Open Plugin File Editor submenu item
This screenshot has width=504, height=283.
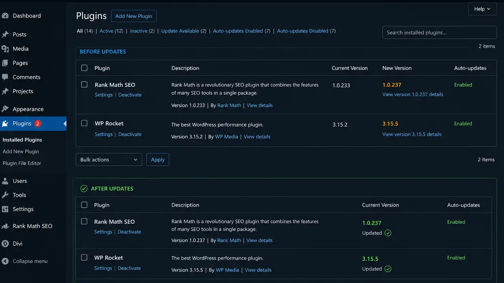click(22, 163)
